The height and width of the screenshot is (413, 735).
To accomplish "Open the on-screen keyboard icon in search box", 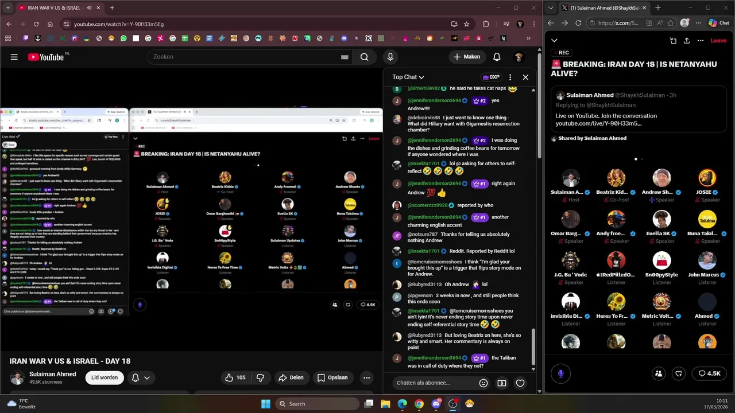I will click(345, 57).
